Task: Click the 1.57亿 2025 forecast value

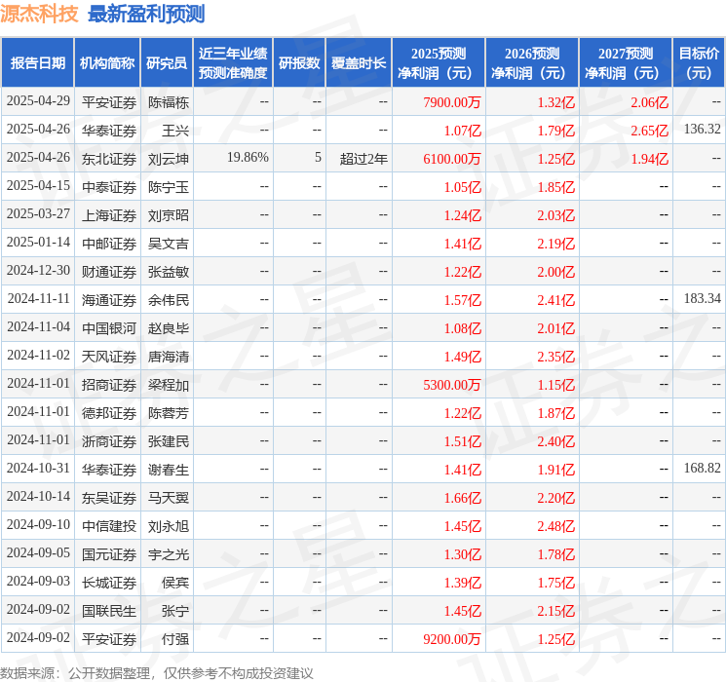Action: (463, 300)
